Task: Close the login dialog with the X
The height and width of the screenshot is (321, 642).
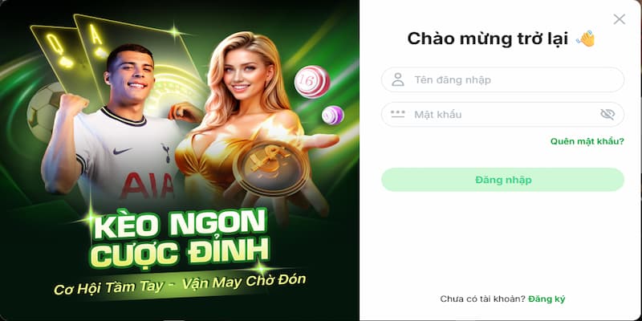Action: (619, 19)
